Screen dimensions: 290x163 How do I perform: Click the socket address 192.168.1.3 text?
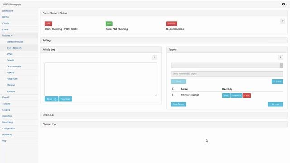tap(190, 95)
